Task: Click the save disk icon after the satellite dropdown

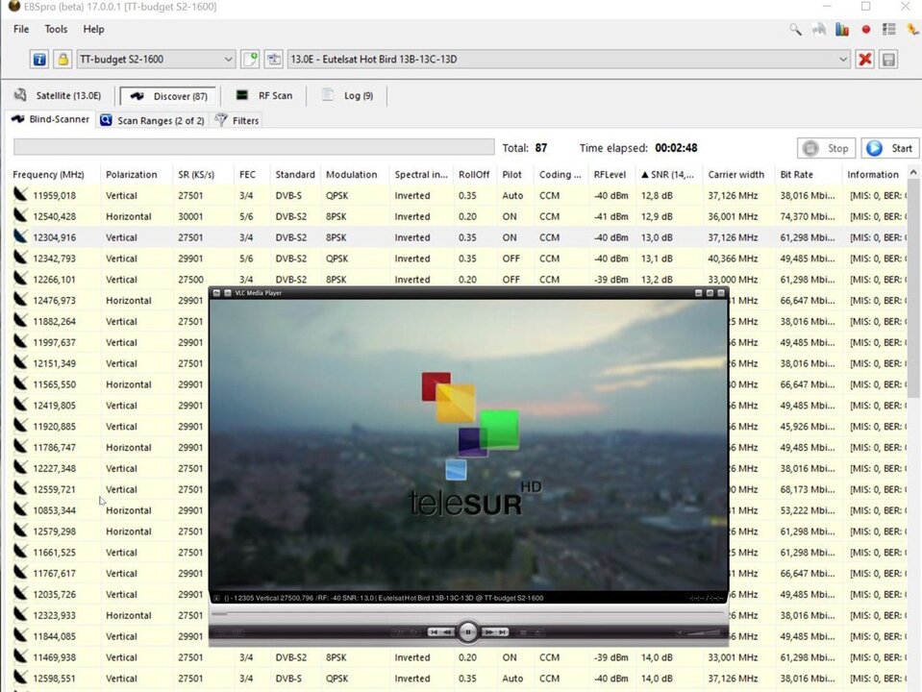Action: tap(886, 59)
